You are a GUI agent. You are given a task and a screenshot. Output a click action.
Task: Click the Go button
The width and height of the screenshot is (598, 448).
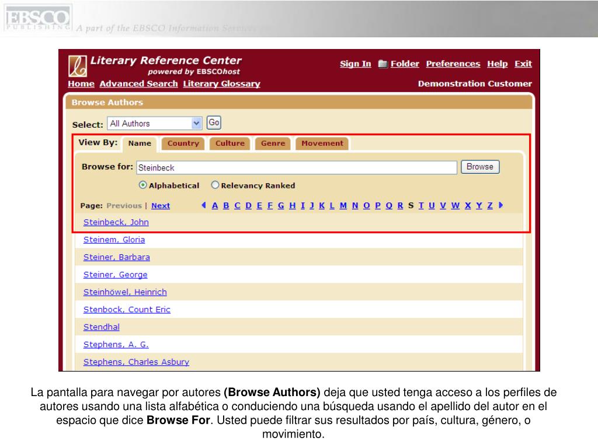[214, 123]
